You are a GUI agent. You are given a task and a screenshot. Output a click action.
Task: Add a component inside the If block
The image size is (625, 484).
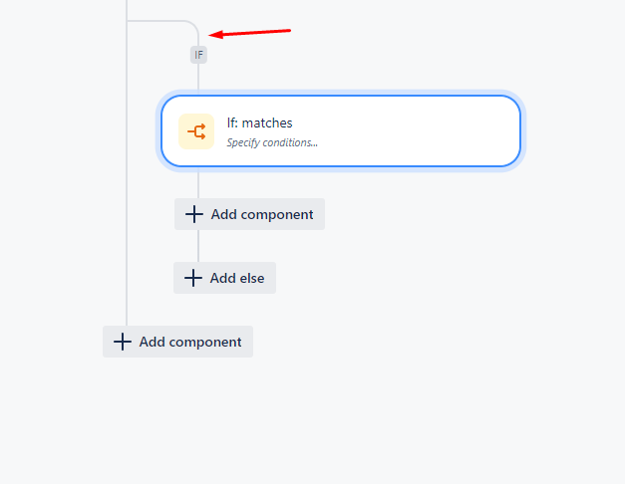(249, 214)
